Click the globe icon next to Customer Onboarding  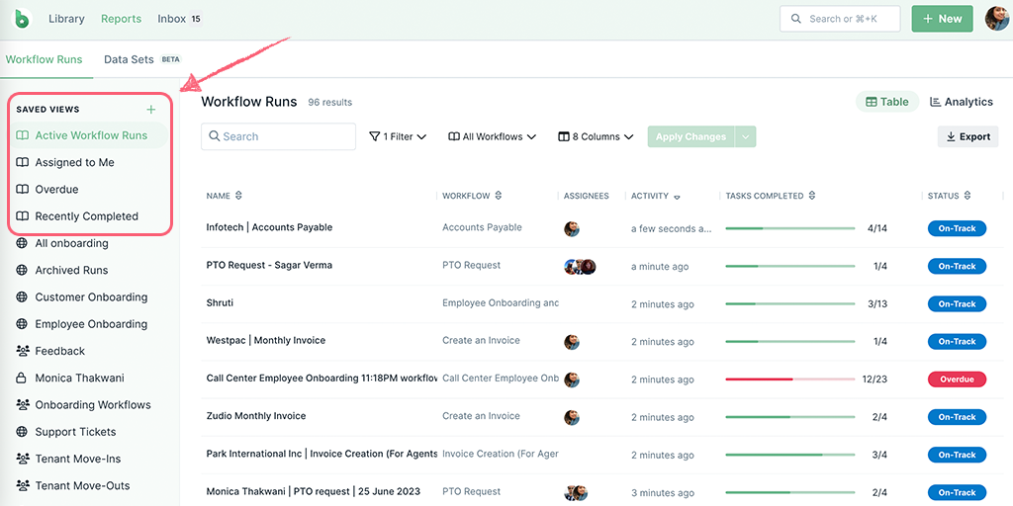22,297
